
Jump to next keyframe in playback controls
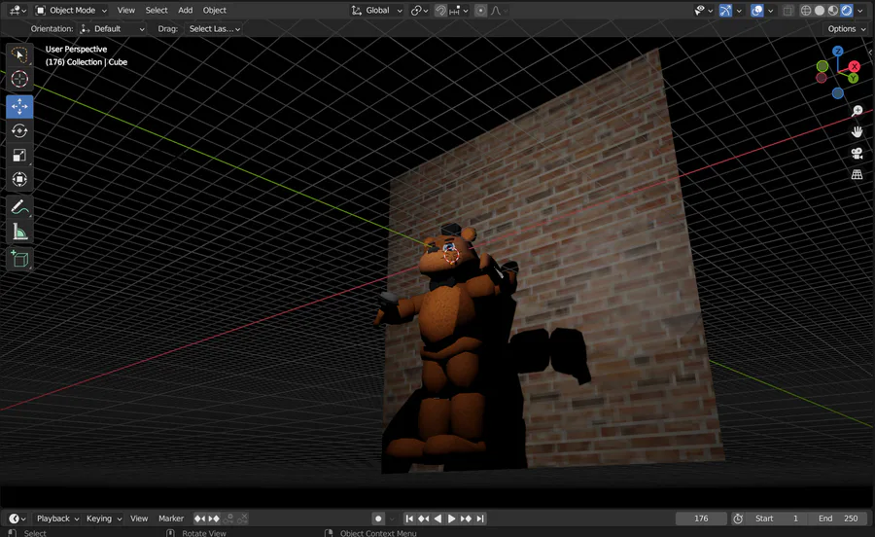466,519
